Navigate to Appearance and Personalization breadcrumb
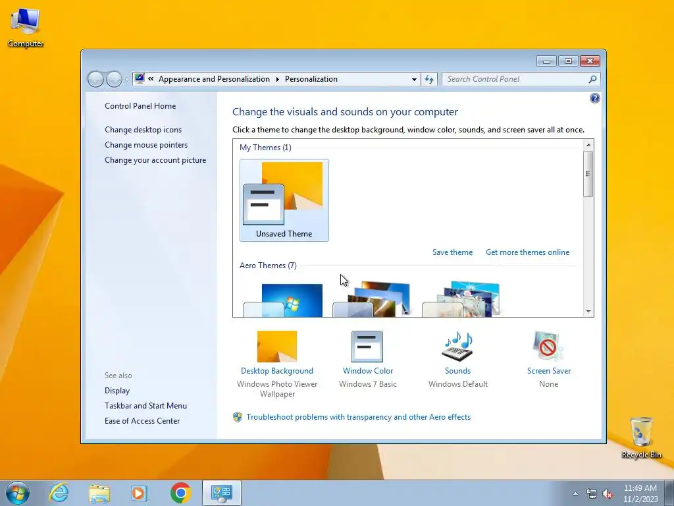The image size is (674, 506). click(214, 79)
